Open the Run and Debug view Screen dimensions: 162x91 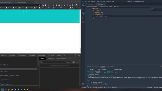[83, 18]
